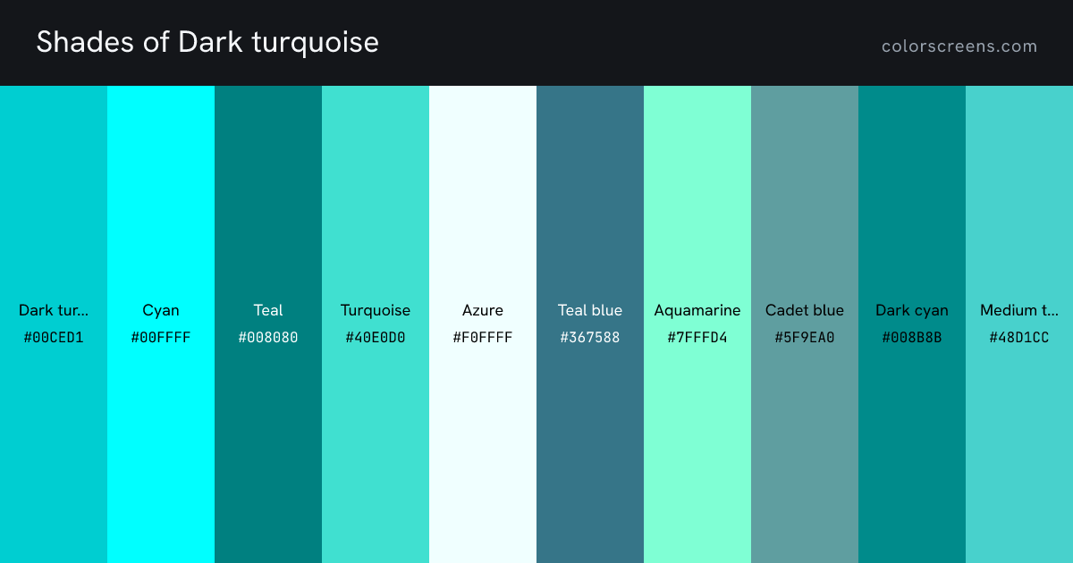
Task: Click hex code #48D1CC
Action: (1019, 338)
